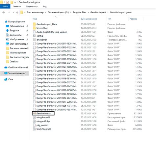Click Genshin Impact in address breadcrumb
Image resolution: width=156 pixels, height=142 pixels.
[x=98, y=12]
